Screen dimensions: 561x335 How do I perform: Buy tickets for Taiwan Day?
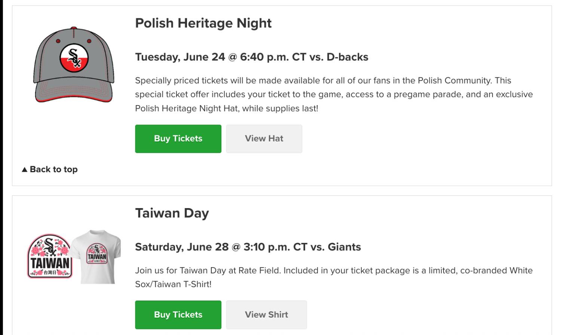pyautogui.click(x=178, y=315)
